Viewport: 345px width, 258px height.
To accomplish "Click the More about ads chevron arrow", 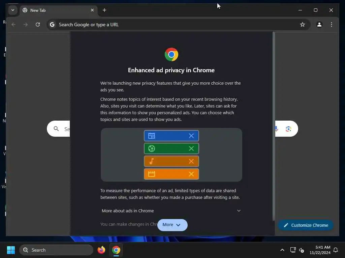I will pos(239,211).
